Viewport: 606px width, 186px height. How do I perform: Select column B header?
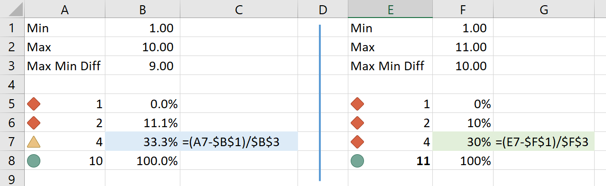(x=142, y=9)
